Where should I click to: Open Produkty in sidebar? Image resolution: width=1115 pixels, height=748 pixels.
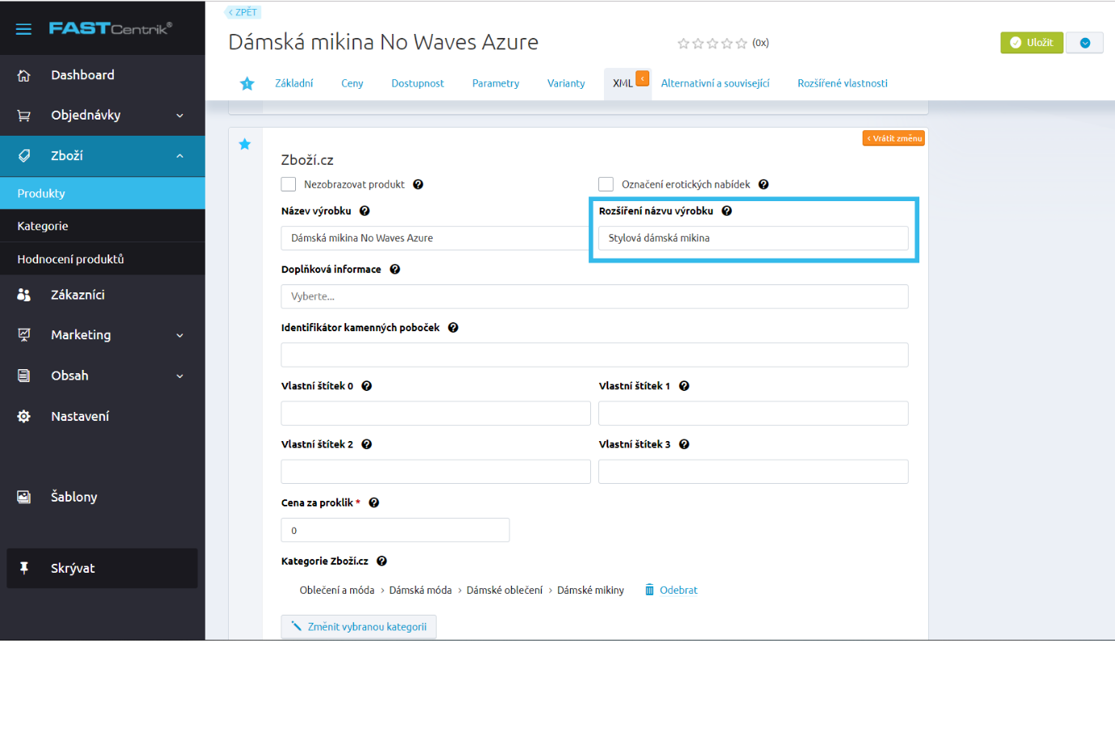[103, 193]
